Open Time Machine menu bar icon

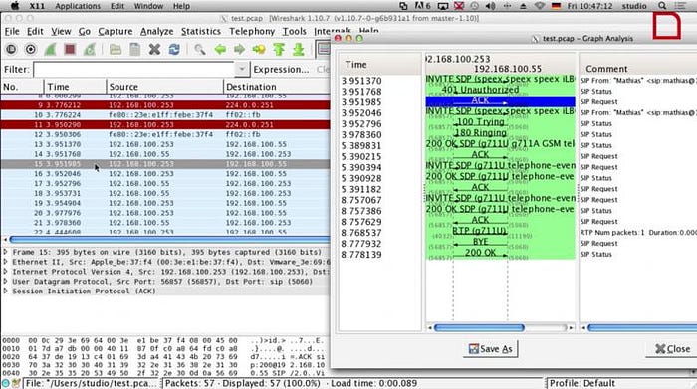click(475, 6)
